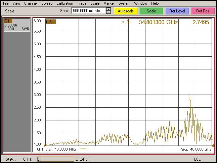The image size is (217, 163).
Task: Click the Scale value input field
Action: (x=88, y=11)
